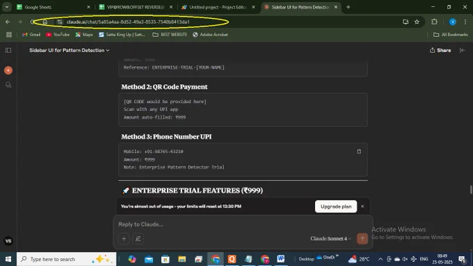Select the Mobile: +91-98765-43210 line
The width and height of the screenshot is (473, 266).
[x=153, y=152]
